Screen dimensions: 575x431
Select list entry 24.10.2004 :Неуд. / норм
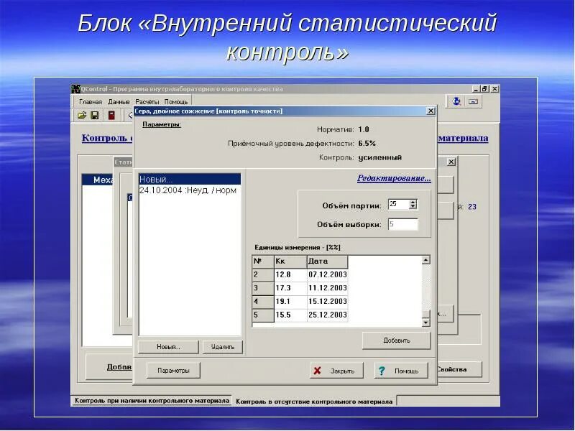pyautogui.click(x=190, y=190)
